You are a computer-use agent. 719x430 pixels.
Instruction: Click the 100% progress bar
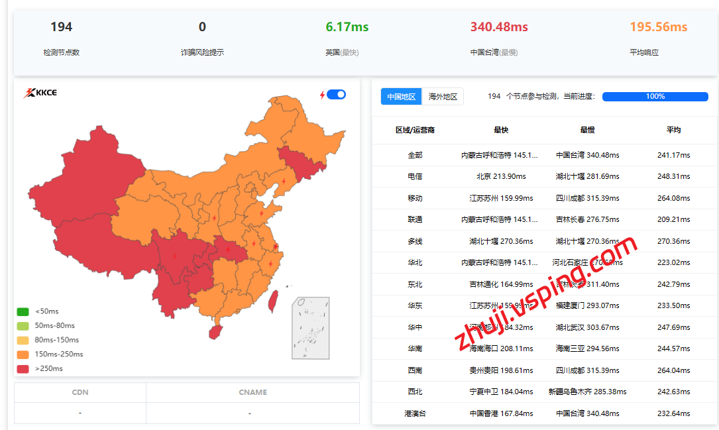tap(655, 97)
